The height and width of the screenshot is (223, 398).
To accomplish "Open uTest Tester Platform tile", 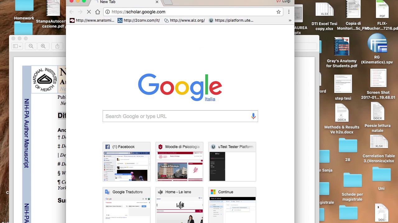I will 232,162.
